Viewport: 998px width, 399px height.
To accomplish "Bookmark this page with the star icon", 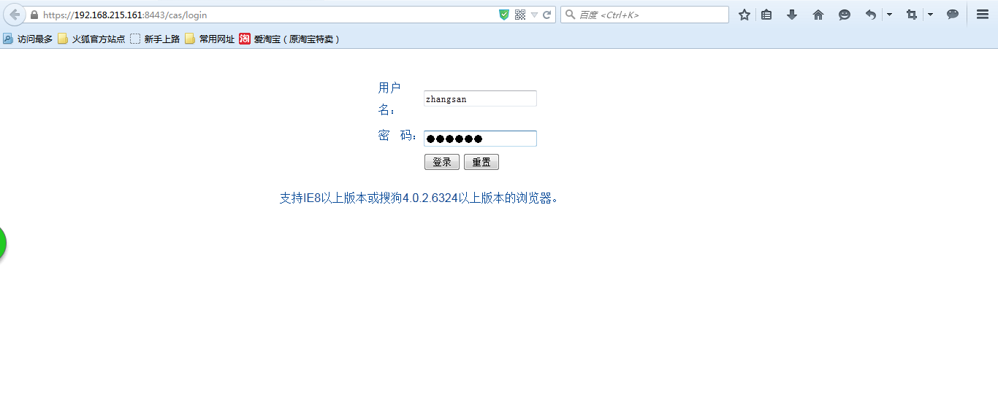I will (x=744, y=15).
